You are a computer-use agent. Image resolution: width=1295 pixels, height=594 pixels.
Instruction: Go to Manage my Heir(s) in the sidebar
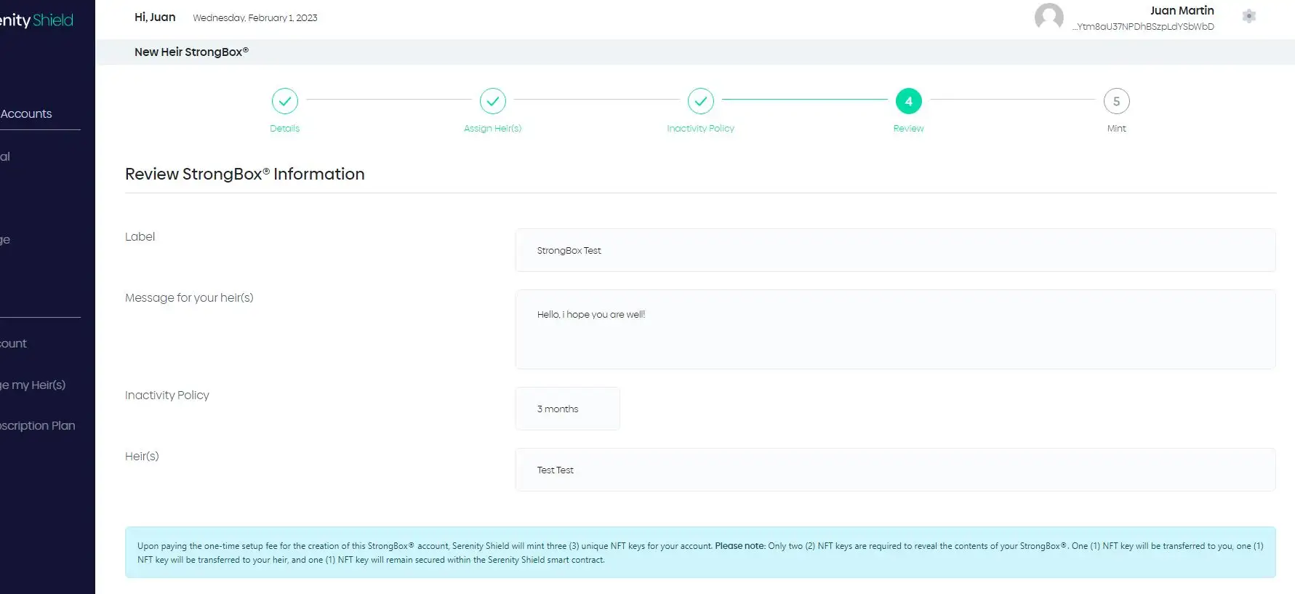[33, 385]
